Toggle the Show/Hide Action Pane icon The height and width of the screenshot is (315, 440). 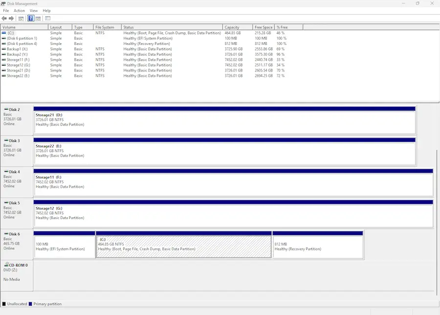tap(38, 19)
